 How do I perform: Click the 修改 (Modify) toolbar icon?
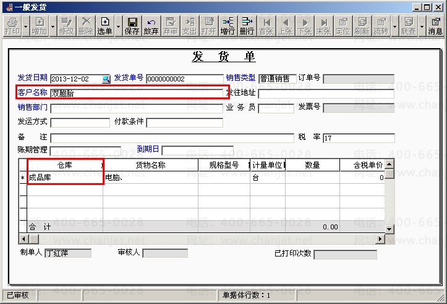(x=66, y=26)
